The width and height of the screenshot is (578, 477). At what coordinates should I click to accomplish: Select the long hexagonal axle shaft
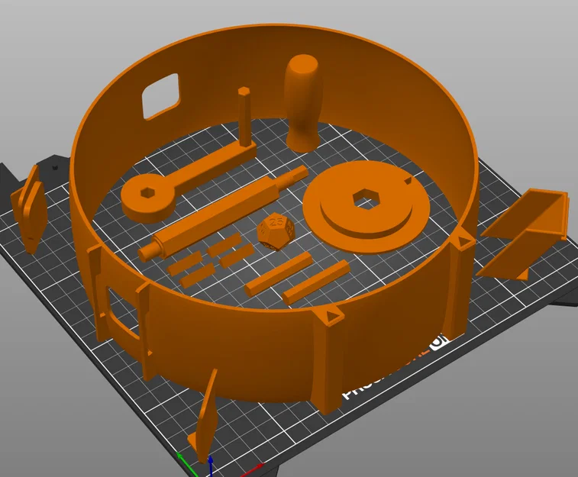click(223, 213)
